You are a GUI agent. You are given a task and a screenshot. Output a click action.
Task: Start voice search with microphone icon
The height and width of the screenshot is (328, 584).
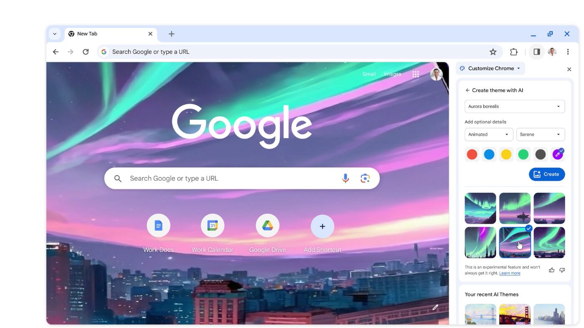(345, 178)
